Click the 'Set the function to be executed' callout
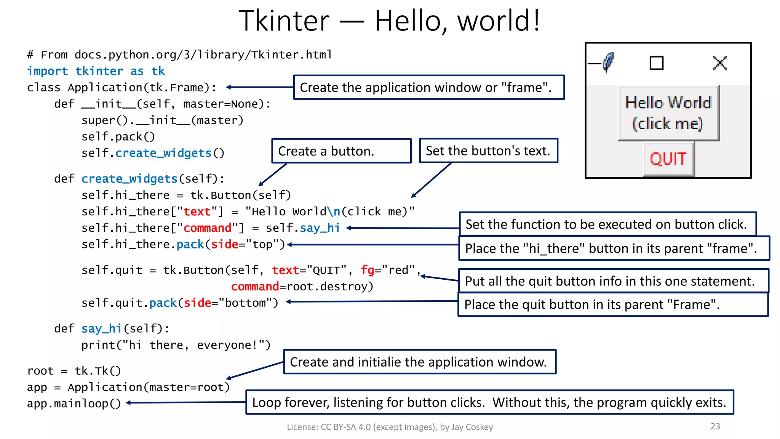Image resolution: width=780 pixels, height=439 pixels. 607,224
